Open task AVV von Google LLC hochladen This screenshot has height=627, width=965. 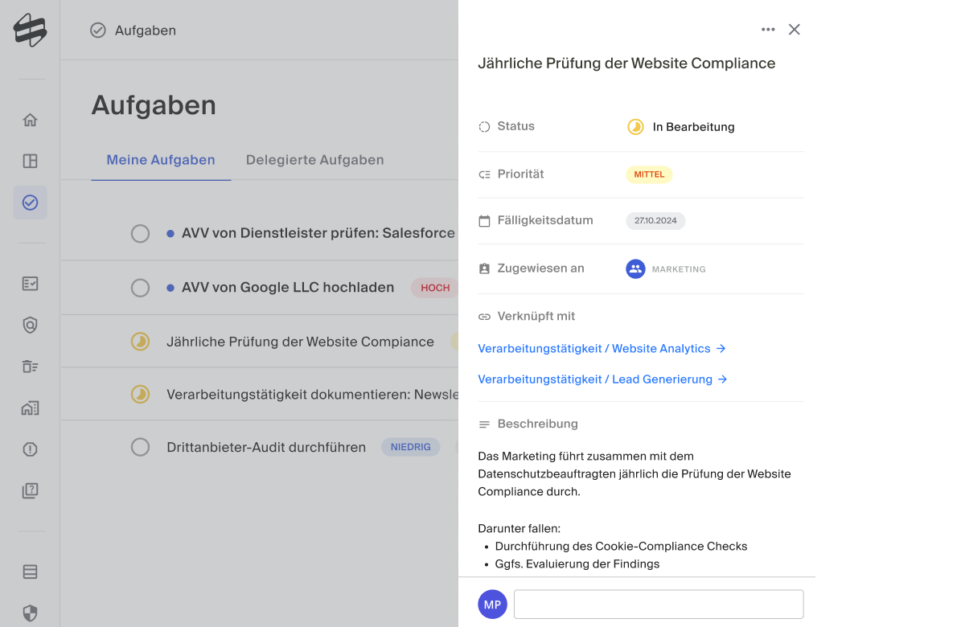(288, 287)
